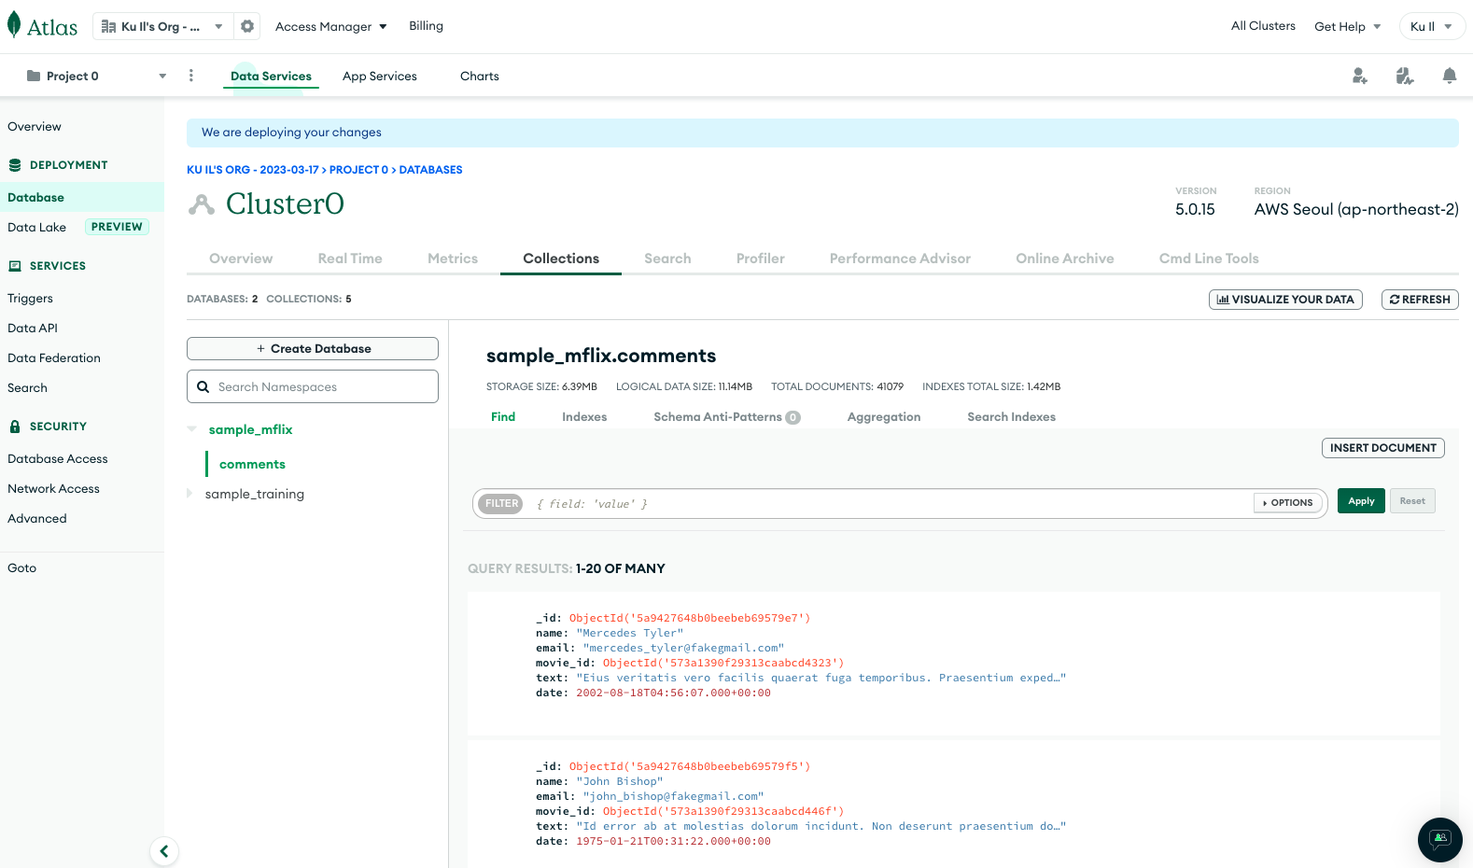
Task: Open Database in the sidebar
Action: pos(82,198)
